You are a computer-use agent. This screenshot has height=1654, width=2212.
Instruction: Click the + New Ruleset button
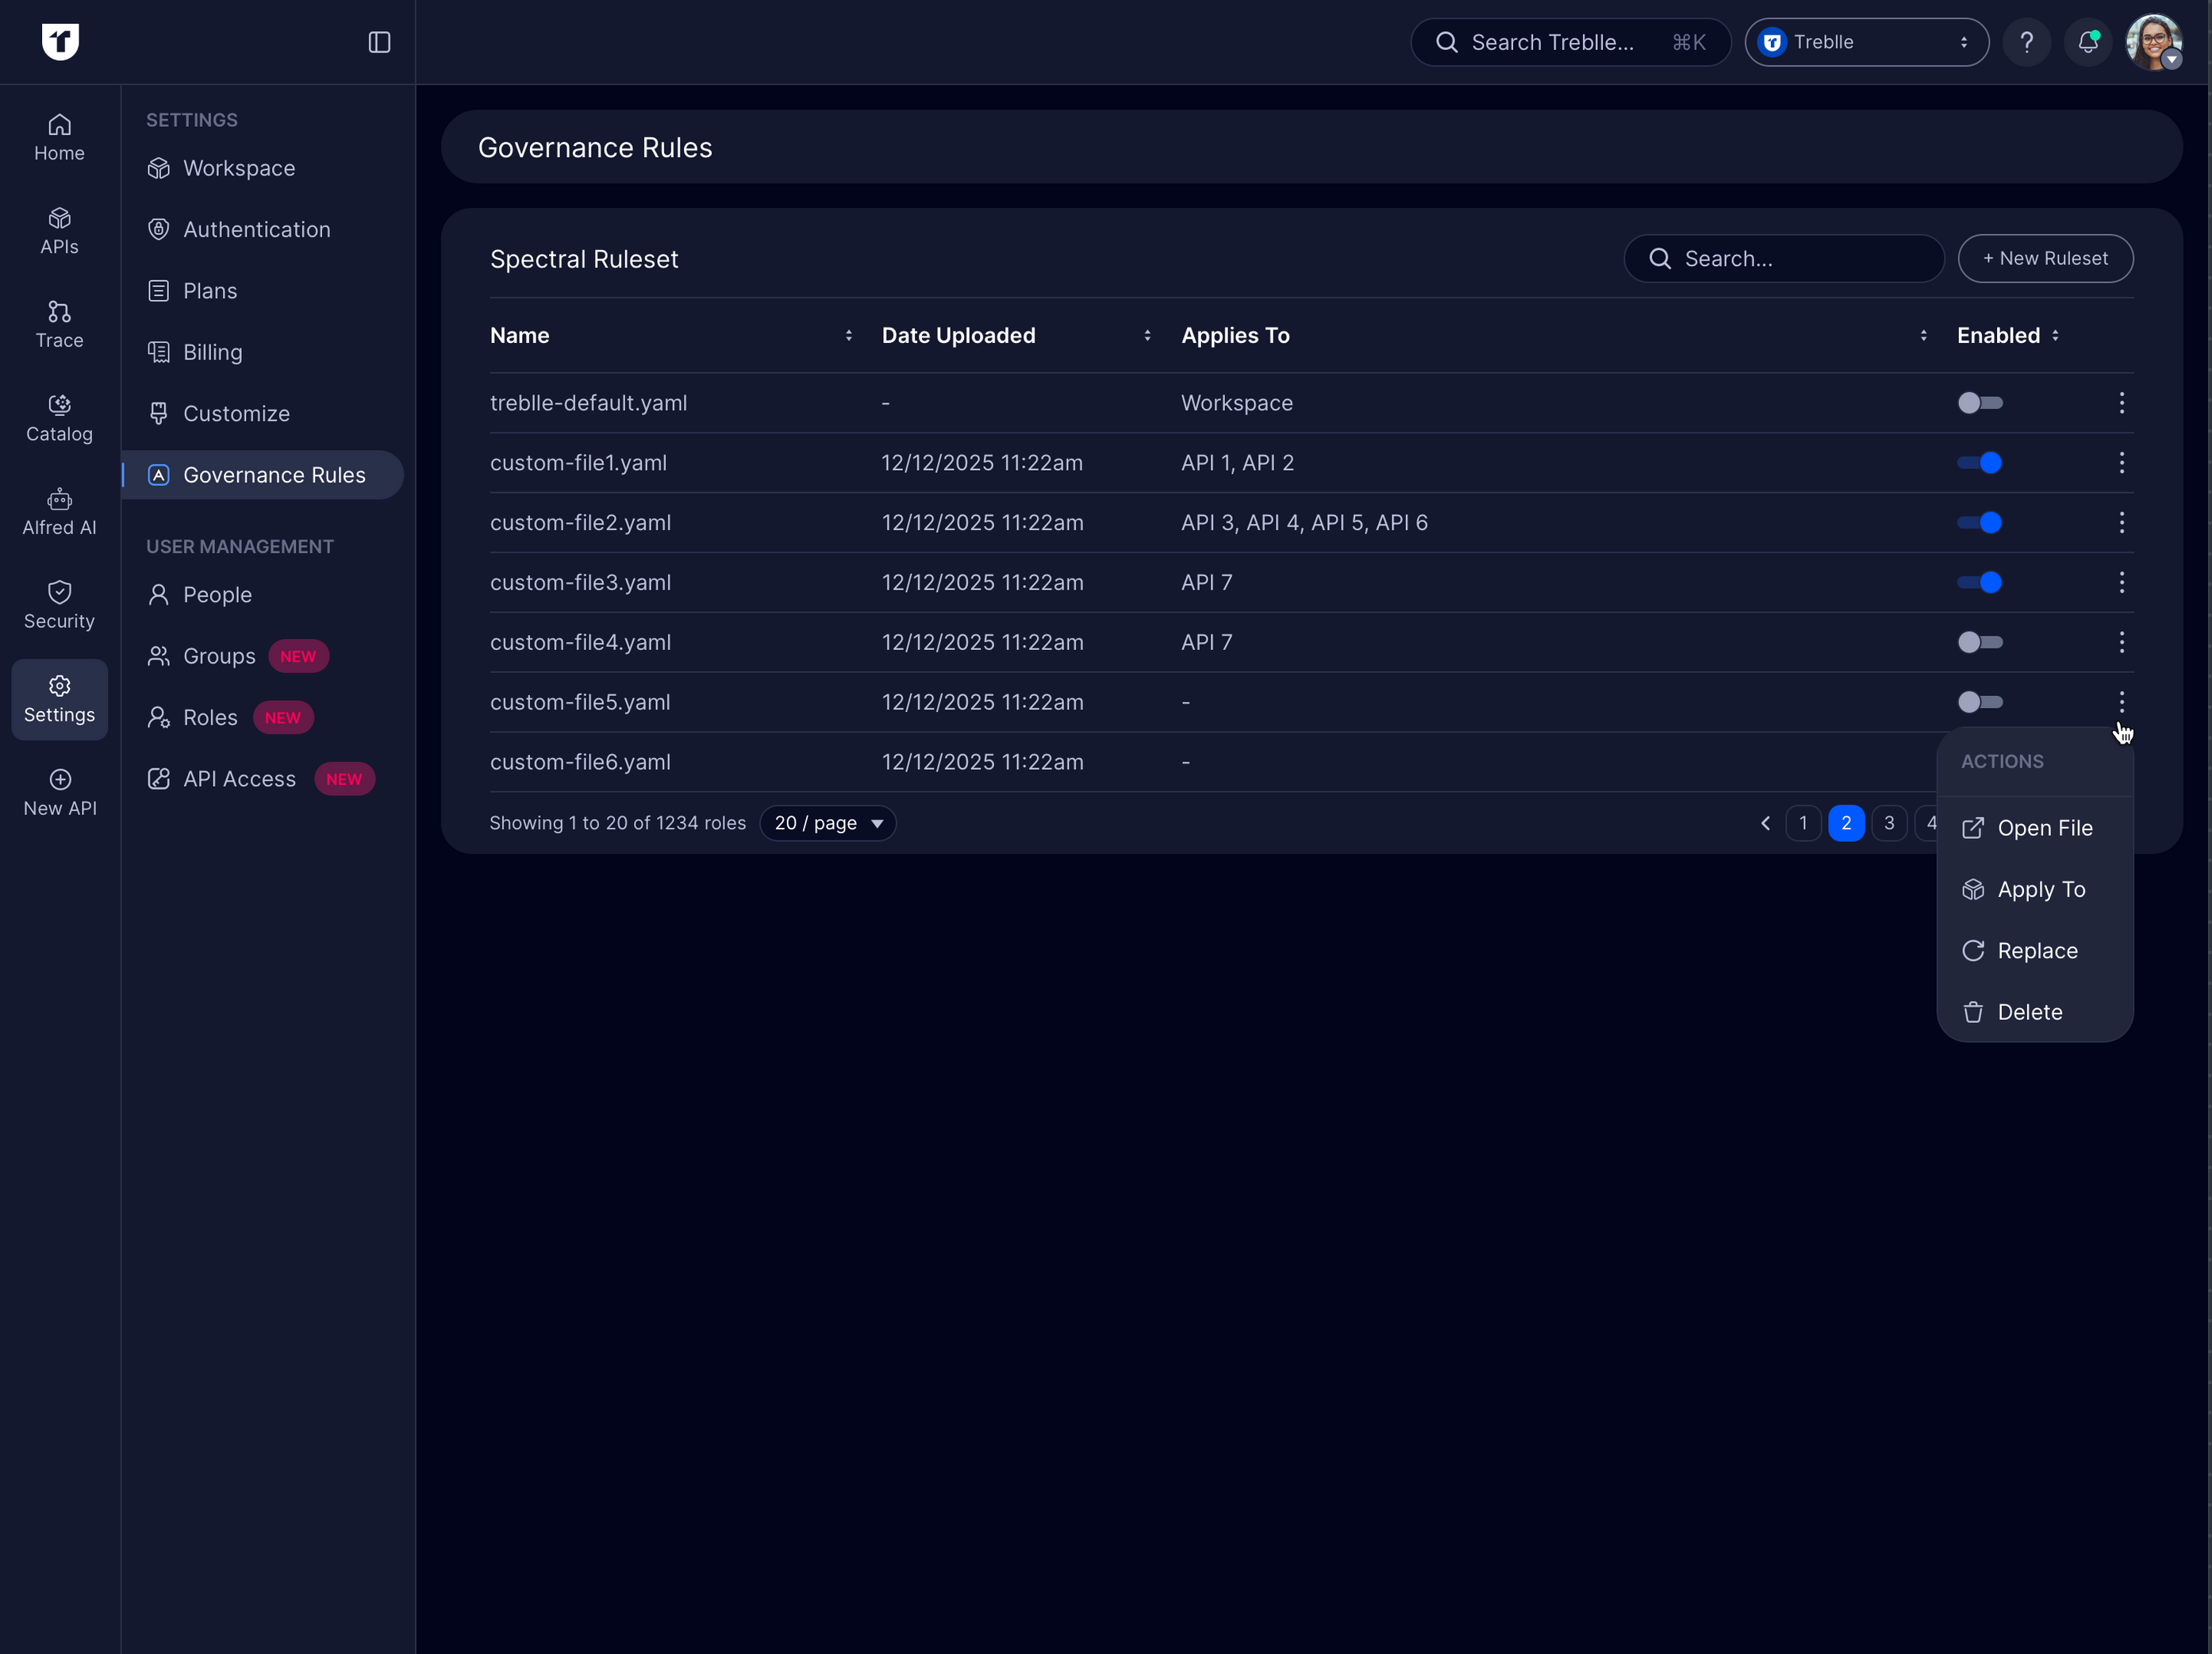pos(2045,260)
